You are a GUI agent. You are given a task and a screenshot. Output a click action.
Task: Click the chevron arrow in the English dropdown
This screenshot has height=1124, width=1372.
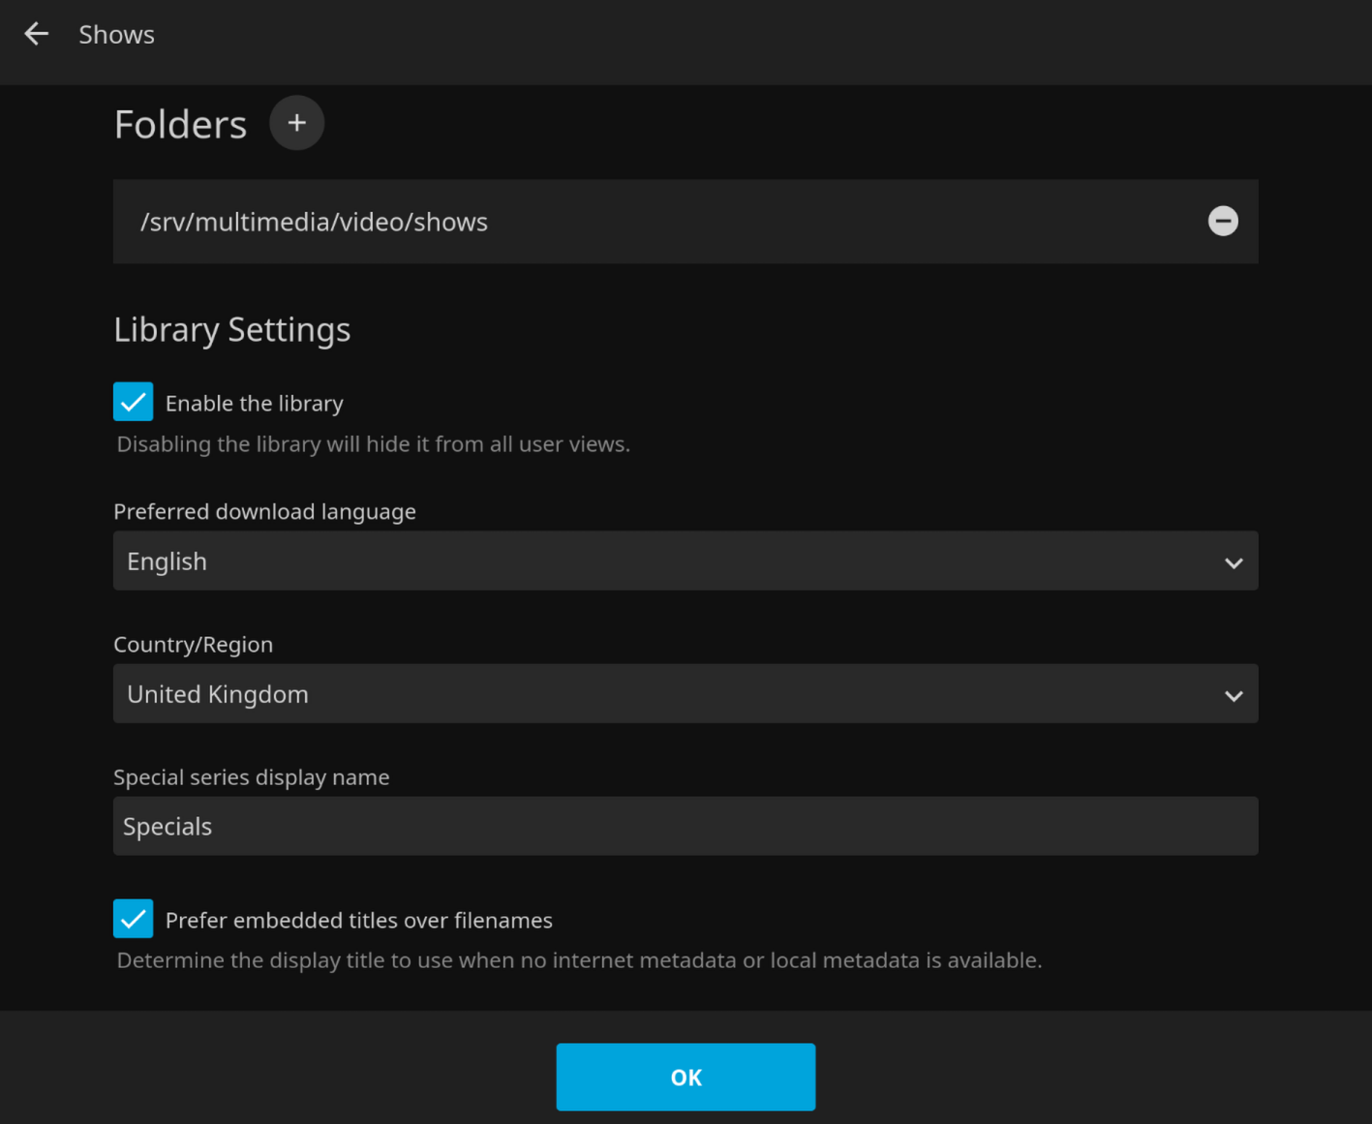coord(1234,562)
